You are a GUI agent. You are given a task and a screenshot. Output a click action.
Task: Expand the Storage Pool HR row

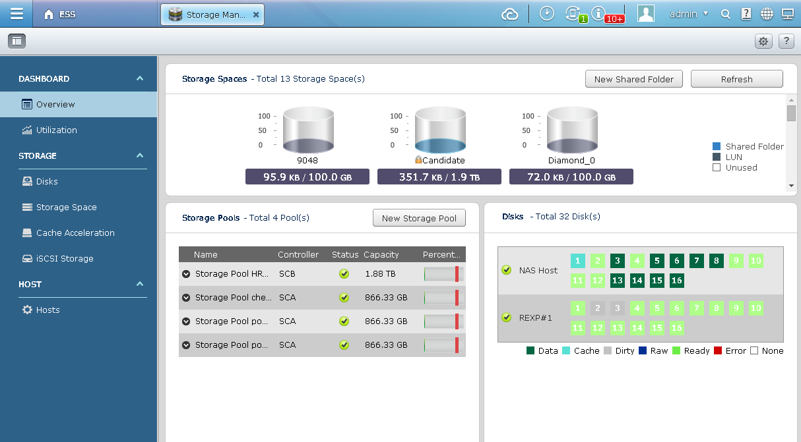[186, 273]
